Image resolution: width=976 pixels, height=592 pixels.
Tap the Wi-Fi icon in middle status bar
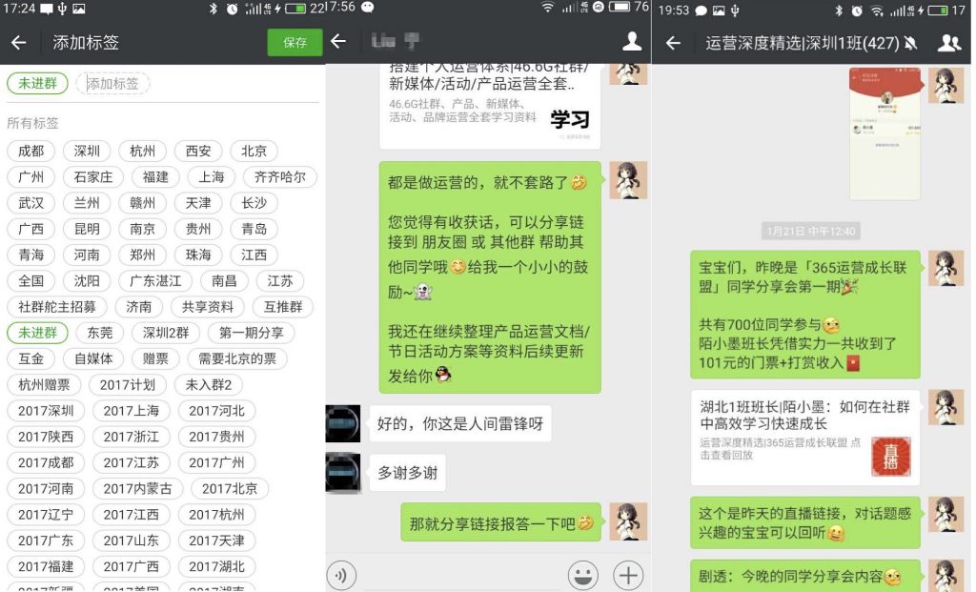(547, 8)
